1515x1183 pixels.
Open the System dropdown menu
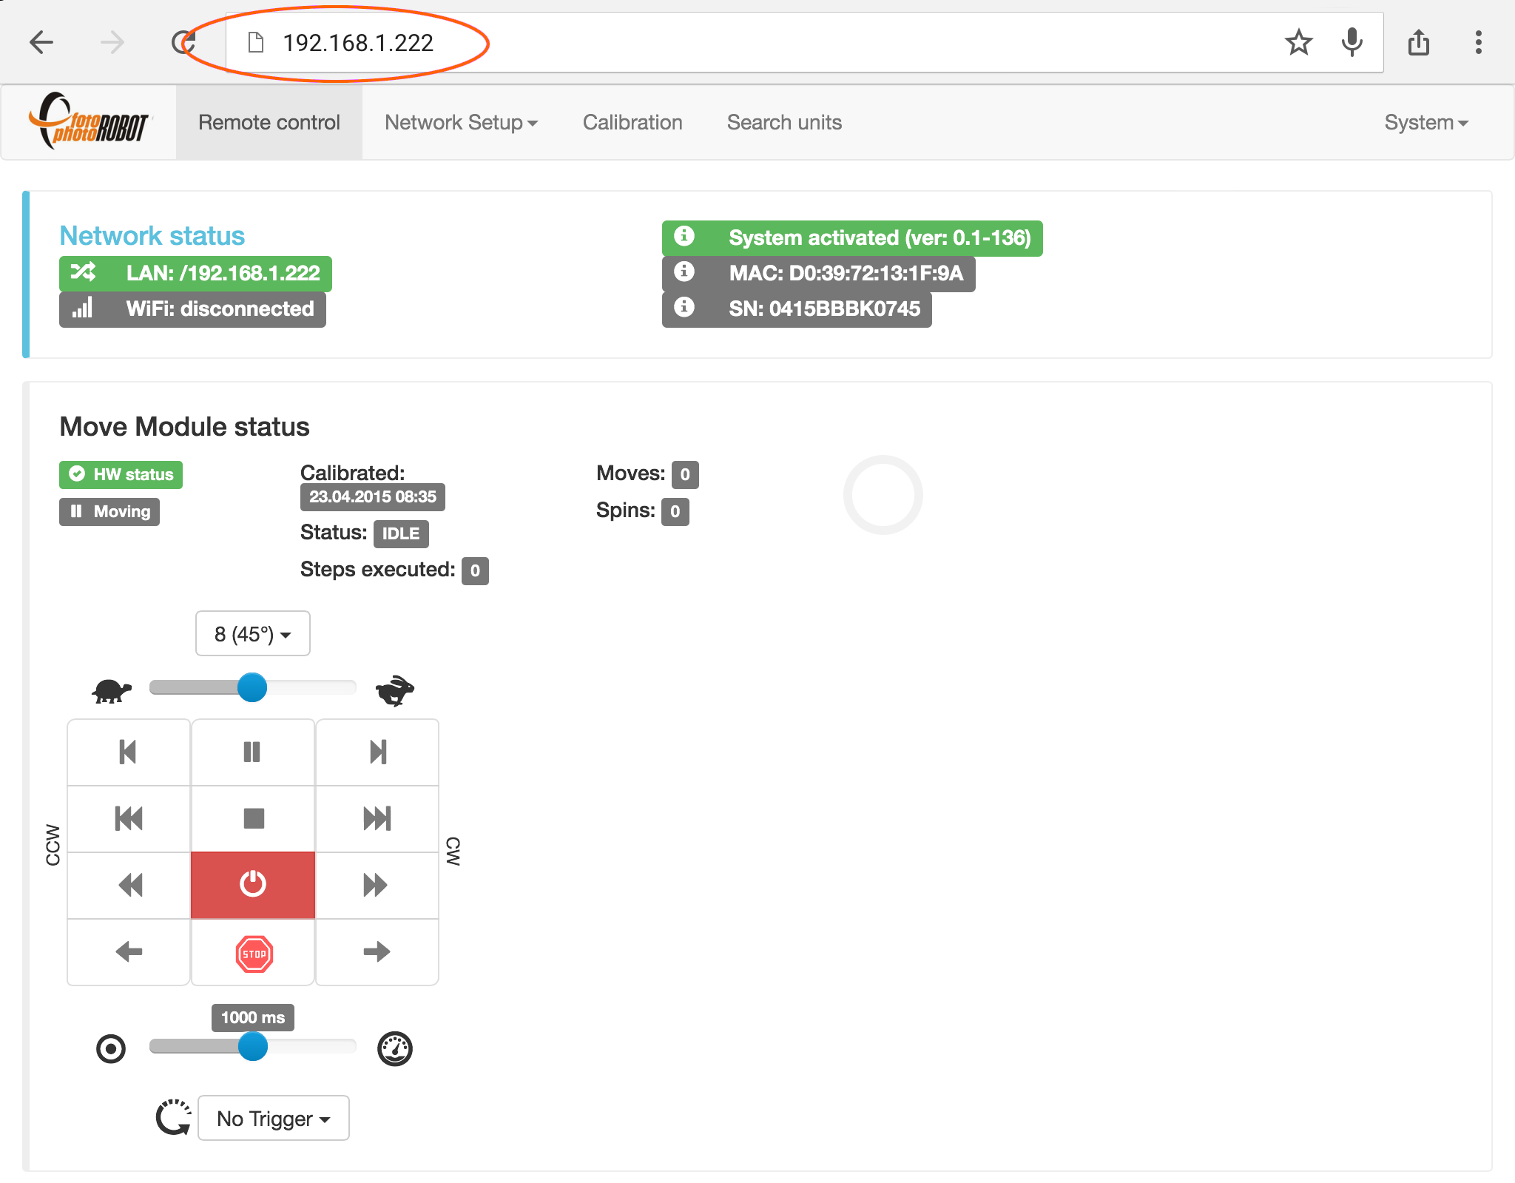[x=1426, y=122]
